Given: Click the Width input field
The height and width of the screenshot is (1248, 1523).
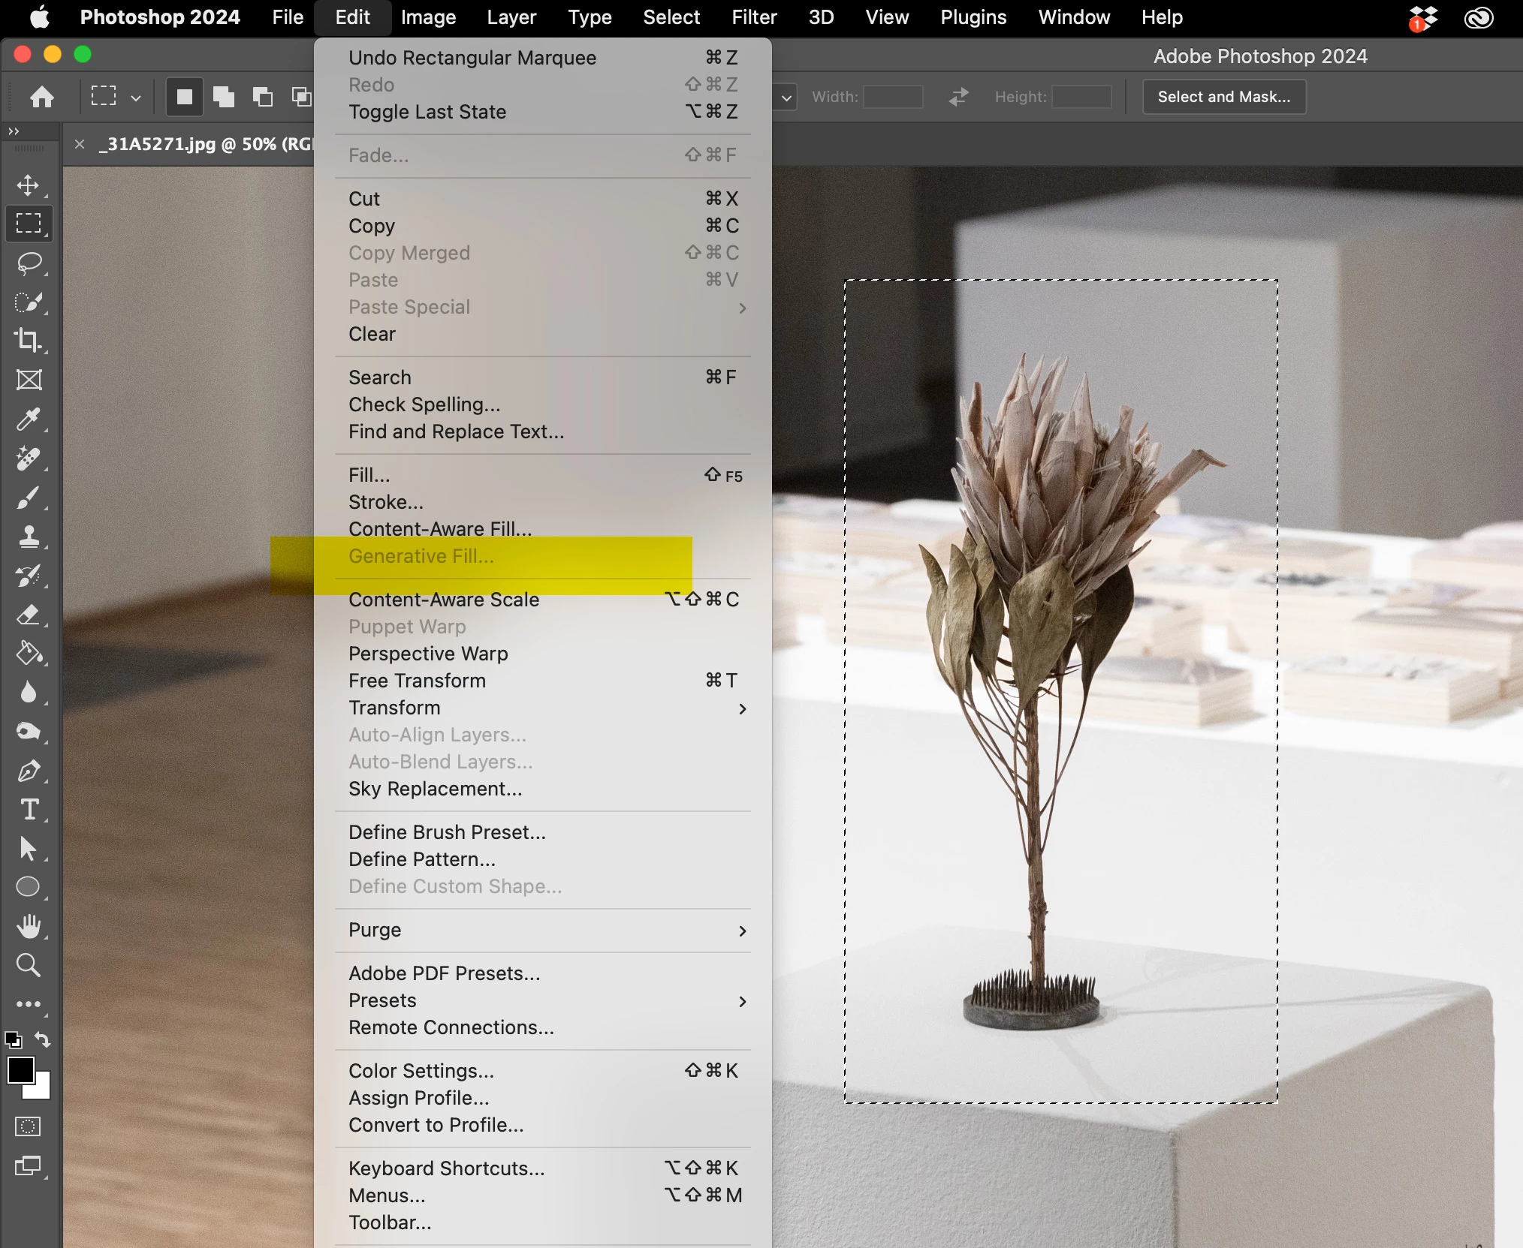Looking at the screenshot, I should (892, 97).
